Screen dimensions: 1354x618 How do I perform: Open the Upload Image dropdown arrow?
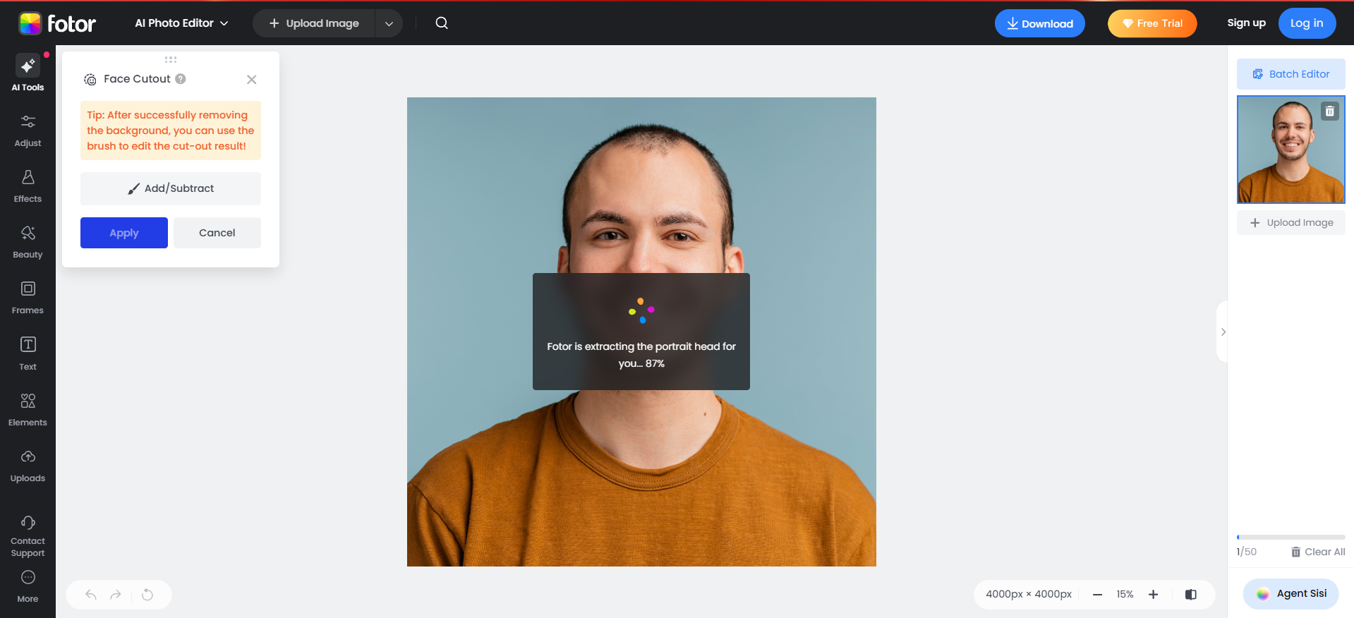(389, 23)
